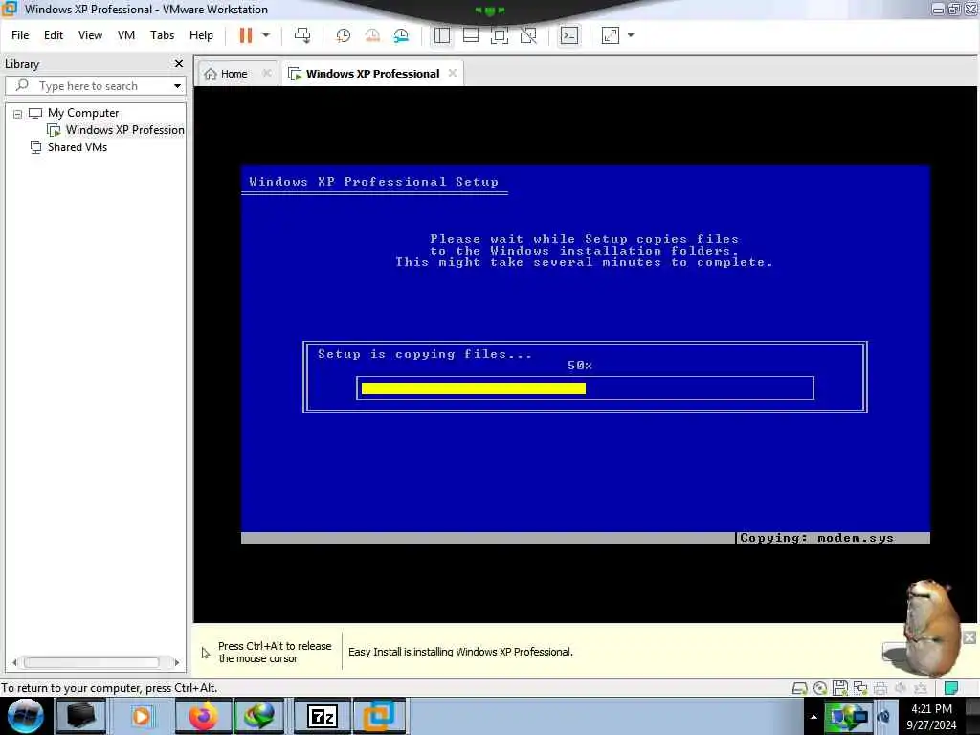Show hidden system tray icons
The height and width of the screenshot is (735, 980).
813,717
